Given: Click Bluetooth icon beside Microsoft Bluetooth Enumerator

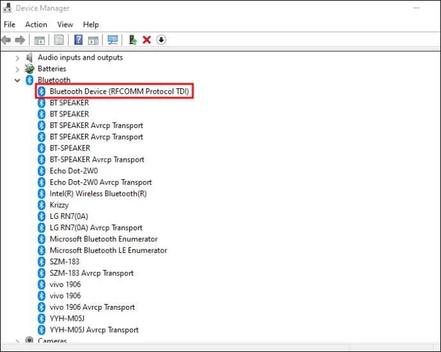Looking at the screenshot, I should (42, 239).
